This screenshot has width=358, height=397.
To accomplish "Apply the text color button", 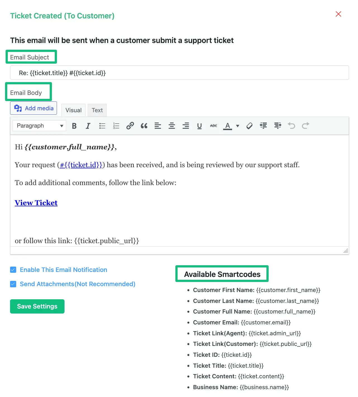I will 228,126.
